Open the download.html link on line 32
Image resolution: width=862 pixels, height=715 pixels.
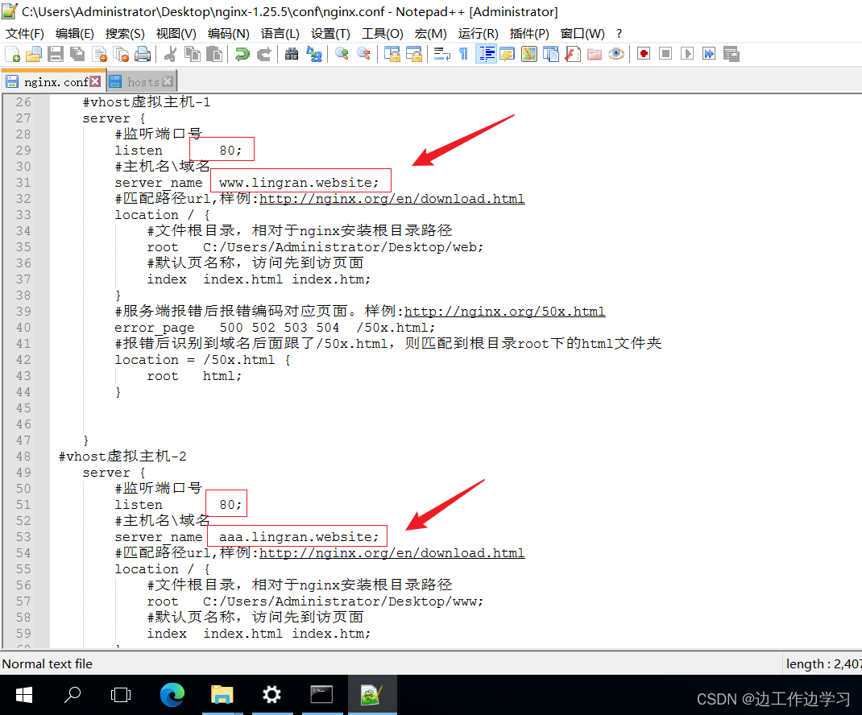tap(392, 199)
